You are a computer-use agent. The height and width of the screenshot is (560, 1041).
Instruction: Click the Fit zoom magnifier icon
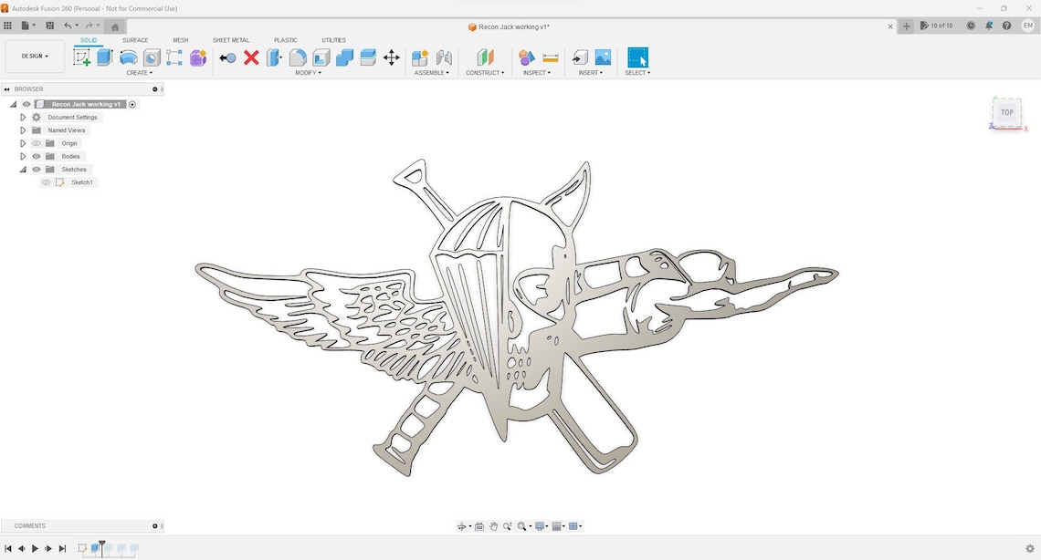[x=521, y=526]
